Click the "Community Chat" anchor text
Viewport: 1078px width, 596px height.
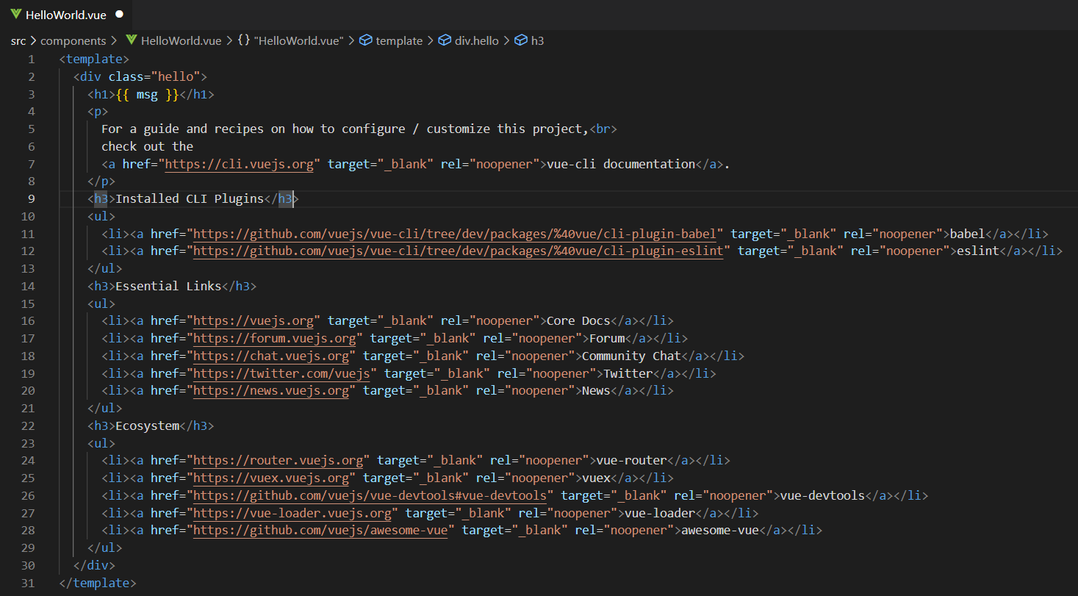coord(631,356)
